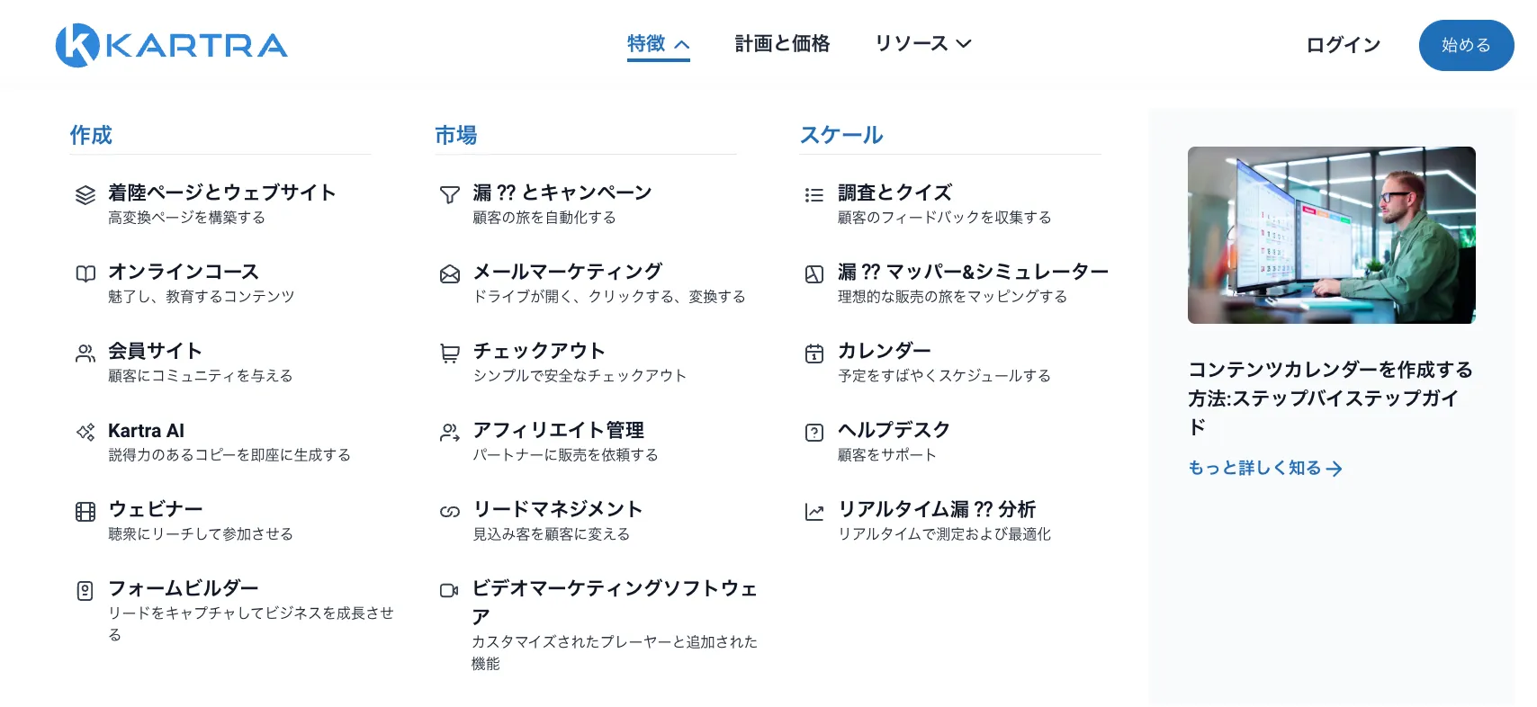This screenshot has width=1537, height=707.
Task: Click the calendar icon beside カレンダー
Action: pos(814,353)
